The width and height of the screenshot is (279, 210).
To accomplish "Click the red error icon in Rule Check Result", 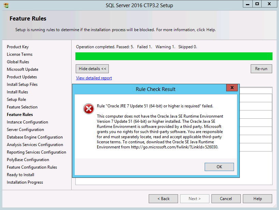I will click(x=89, y=109).
